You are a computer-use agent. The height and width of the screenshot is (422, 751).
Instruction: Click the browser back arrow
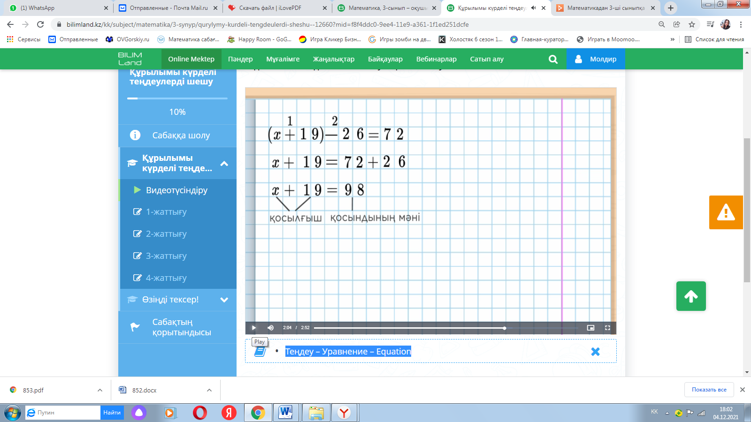10,24
